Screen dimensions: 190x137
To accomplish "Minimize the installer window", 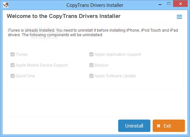I will click(x=160, y=4).
